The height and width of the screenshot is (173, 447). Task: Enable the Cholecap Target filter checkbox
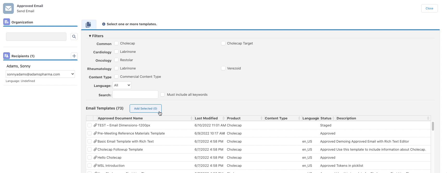pyautogui.click(x=223, y=43)
